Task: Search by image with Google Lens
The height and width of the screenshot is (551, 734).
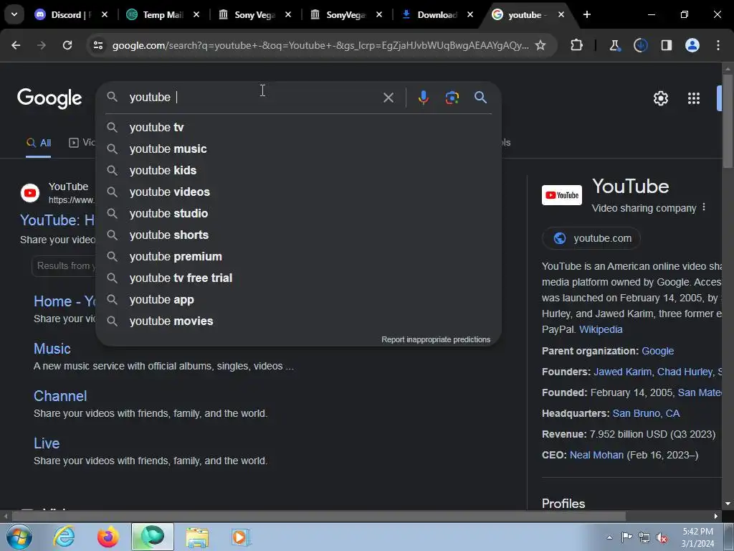Action: coord(452,98)
